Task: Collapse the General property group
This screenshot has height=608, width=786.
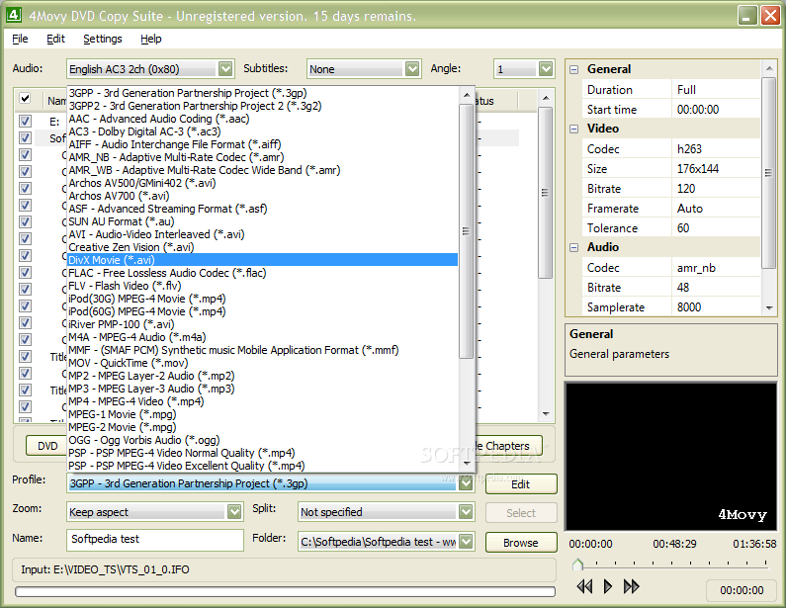Action: coord(574,69)
